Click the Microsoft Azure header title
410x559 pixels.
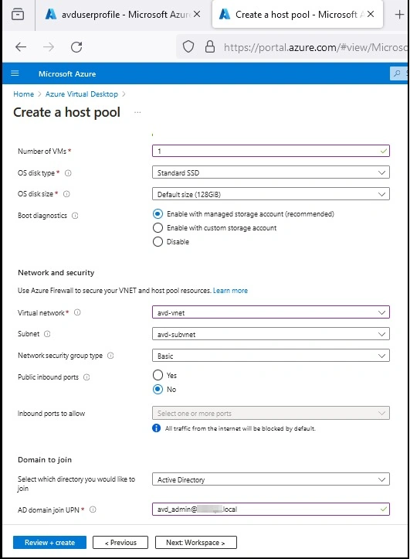tap(67, 73)
